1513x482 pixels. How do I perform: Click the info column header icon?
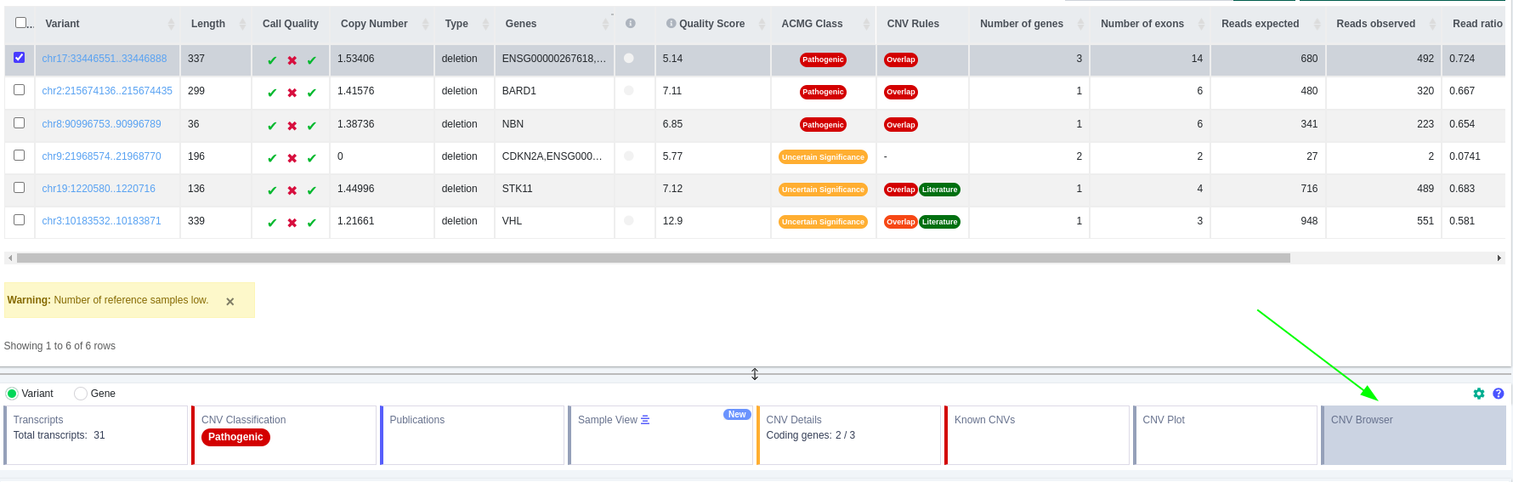point(631,24)
